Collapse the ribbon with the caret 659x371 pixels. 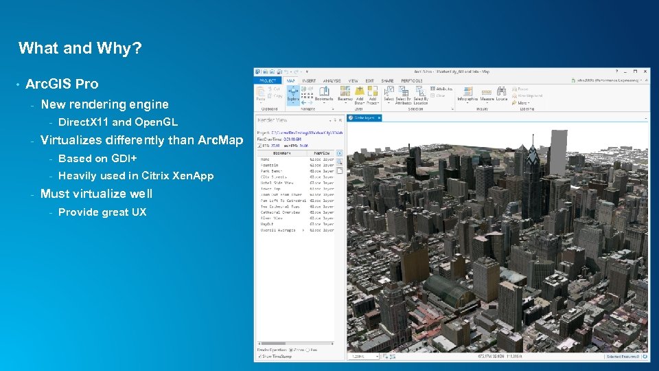[647, 80]
